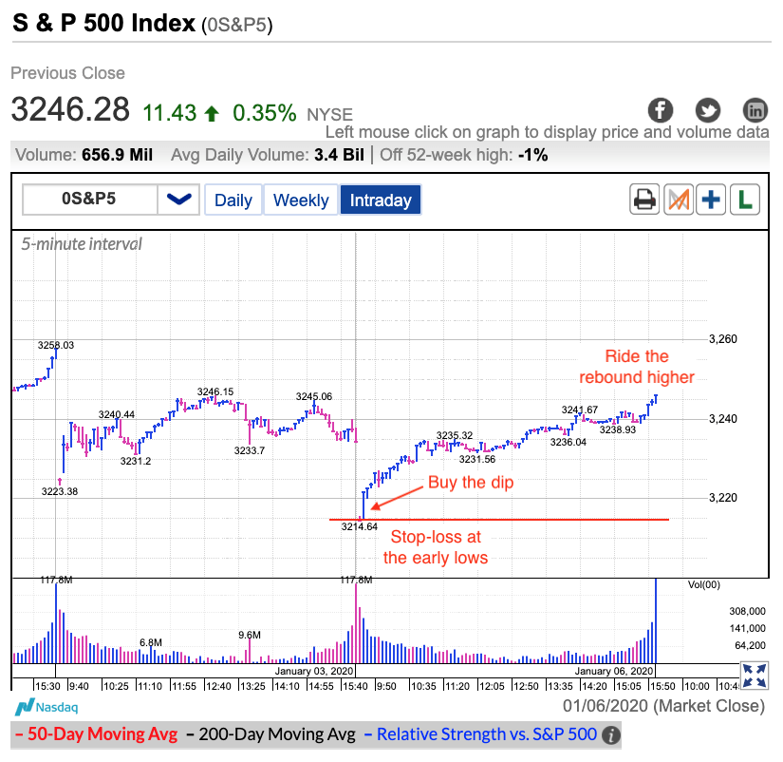This screenshot has height=762, width=783.
Task: Click the 3,240 price axis label
Action: pyautogui.click(x=723, y=418)
